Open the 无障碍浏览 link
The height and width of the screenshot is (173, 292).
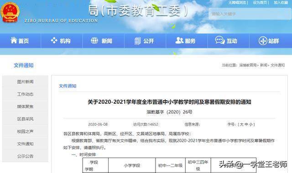(237, 3)
